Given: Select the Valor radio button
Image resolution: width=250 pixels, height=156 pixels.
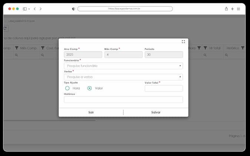Looking at the screenshot, I should pyautogui.click(x=90, y=88).
